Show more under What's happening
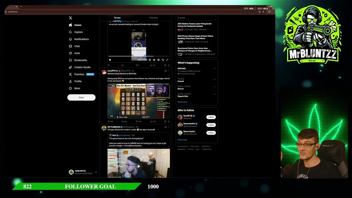The height and width of the screenshot is (198, 352). click(x=182, y=102)
